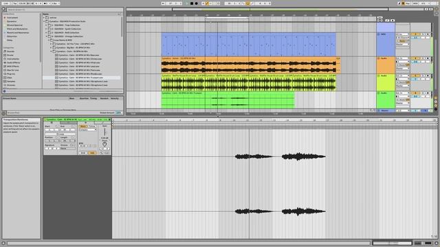The height and width of the screenshot is (247, 440).
Task: Click the Key map mode switch
Action: pos(408,3)
